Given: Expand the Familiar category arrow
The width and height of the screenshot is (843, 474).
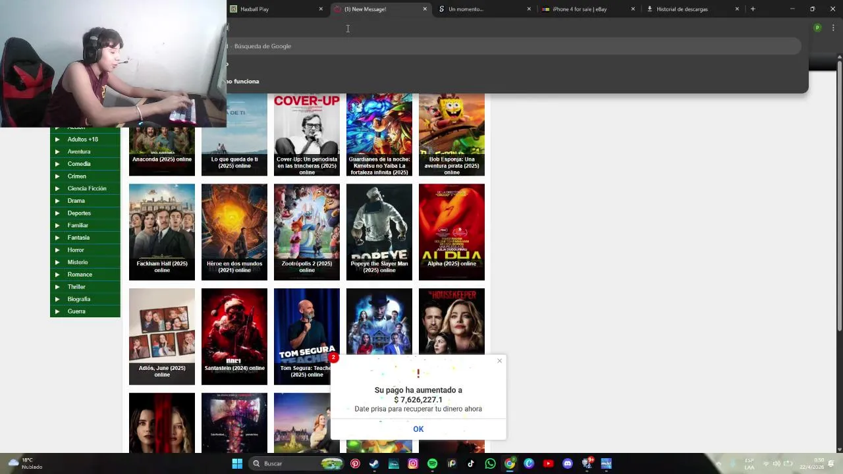Looking at the screenshot, I should coord(57,225).
